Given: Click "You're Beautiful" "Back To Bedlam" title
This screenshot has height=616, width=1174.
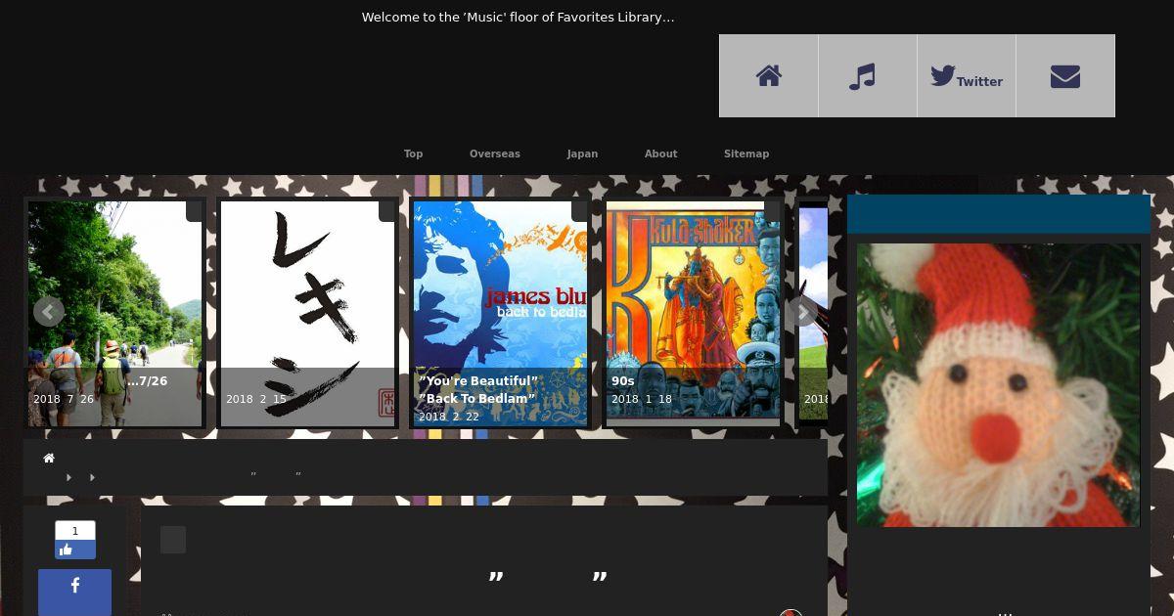Looking at the screenshot, I should (478, 390).
